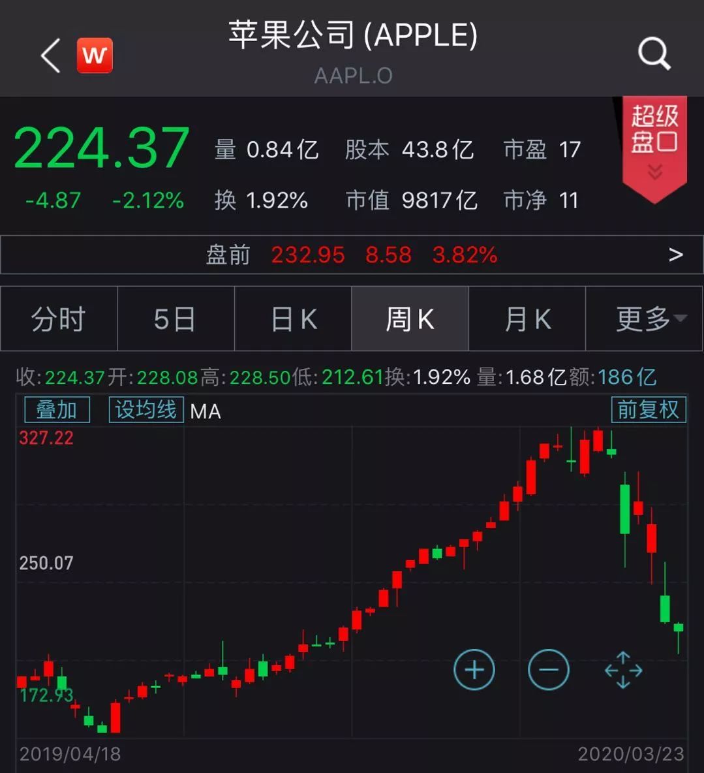Image resolution: width=704 pixels, height=773 pixels.
Task: Select the 日K chart tab
Action: [293, 319]
